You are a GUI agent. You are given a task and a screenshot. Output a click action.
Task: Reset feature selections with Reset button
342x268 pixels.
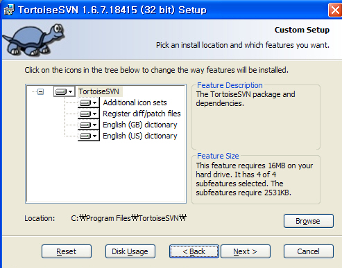[x=67, y=251]
